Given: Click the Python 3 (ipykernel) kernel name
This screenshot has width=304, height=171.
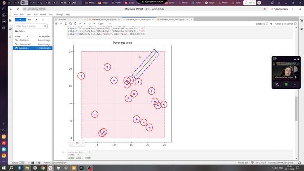Looking at the screenshot, I should coord(284,24).
